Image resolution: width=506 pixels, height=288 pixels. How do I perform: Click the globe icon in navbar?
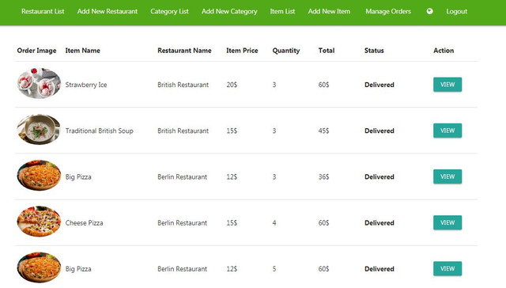(x=429, y=11)
